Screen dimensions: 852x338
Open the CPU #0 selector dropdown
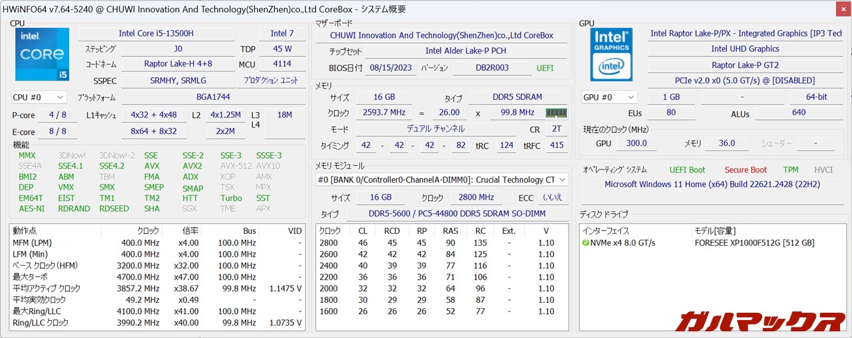(39, 97)
